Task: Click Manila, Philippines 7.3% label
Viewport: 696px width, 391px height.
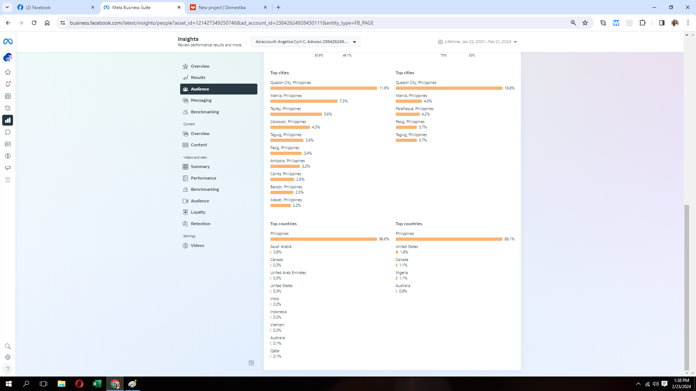Action: [x=286, y=96]
